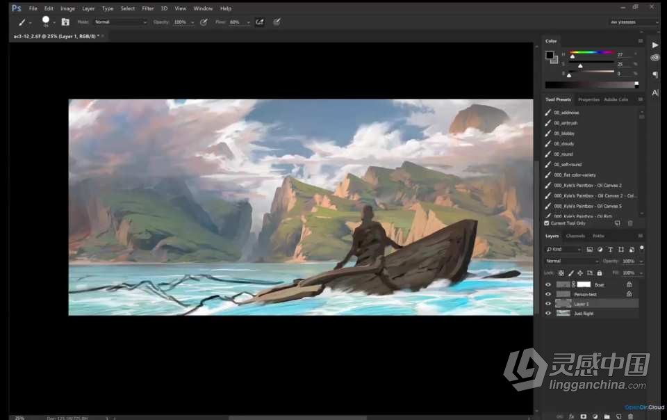Switch to the Paths tab
This screenshot has height=420, width=667.
point(598,236)
